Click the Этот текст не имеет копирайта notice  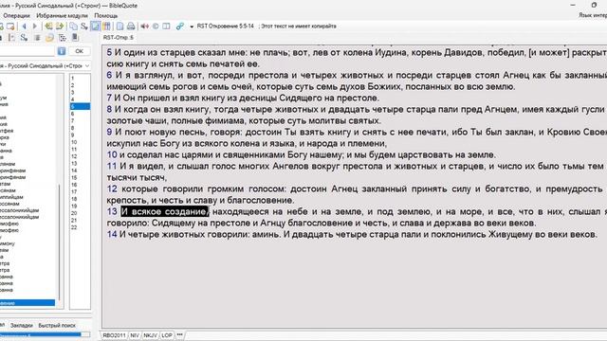click(299, 27)
